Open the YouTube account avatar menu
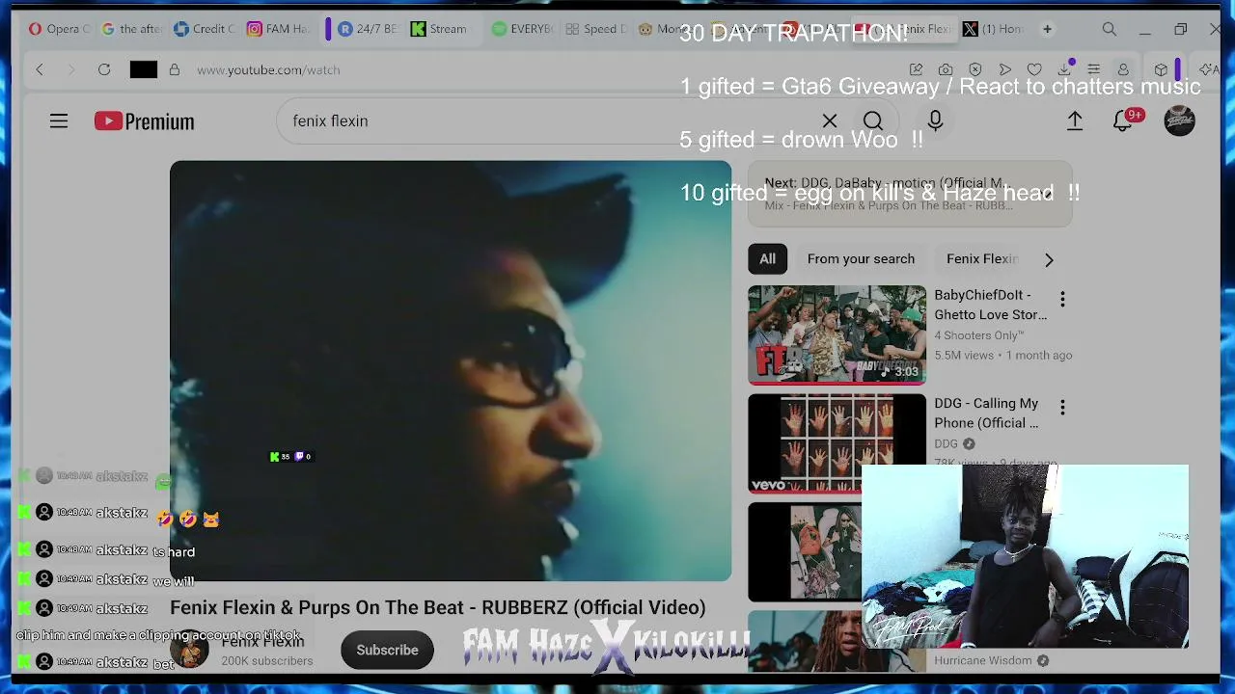The width and height of the screenshot is (1235, 694). coord(1179,120)
